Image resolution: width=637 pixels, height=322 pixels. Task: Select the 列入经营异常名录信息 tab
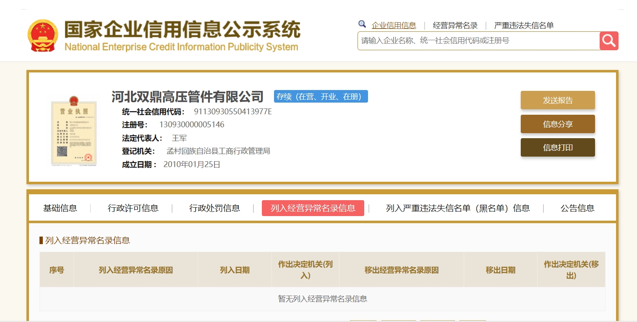[x=313, y=208]
